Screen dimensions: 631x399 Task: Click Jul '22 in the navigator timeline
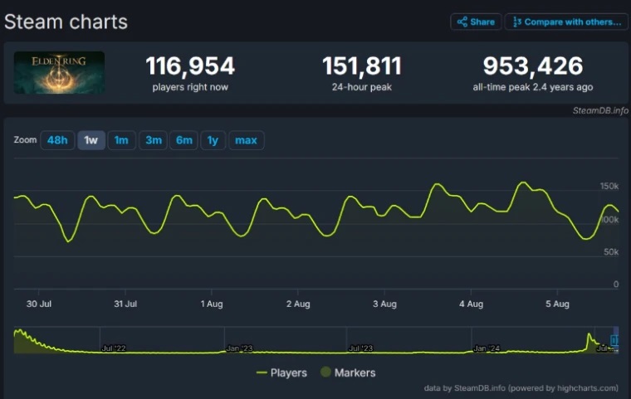pyautogui.click(x=114, y=348)
